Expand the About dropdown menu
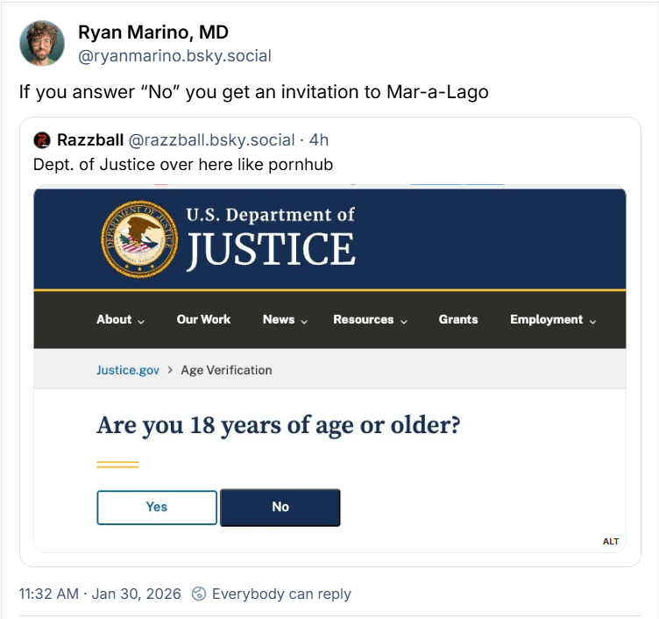The image size is (659, 619). [x=121, y=320]
